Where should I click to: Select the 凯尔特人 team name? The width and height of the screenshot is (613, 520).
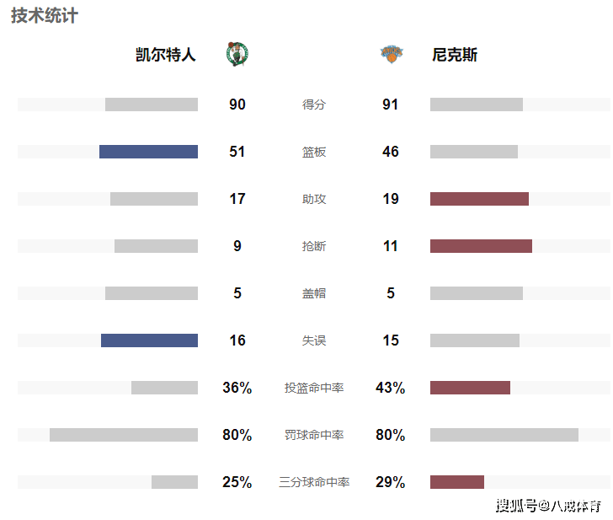coord(165,55)
